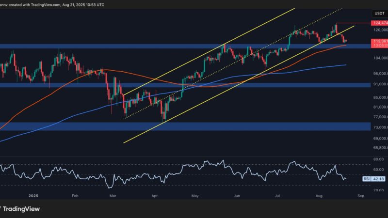Click the 20.00 RSI axis label

coord(379,190)
